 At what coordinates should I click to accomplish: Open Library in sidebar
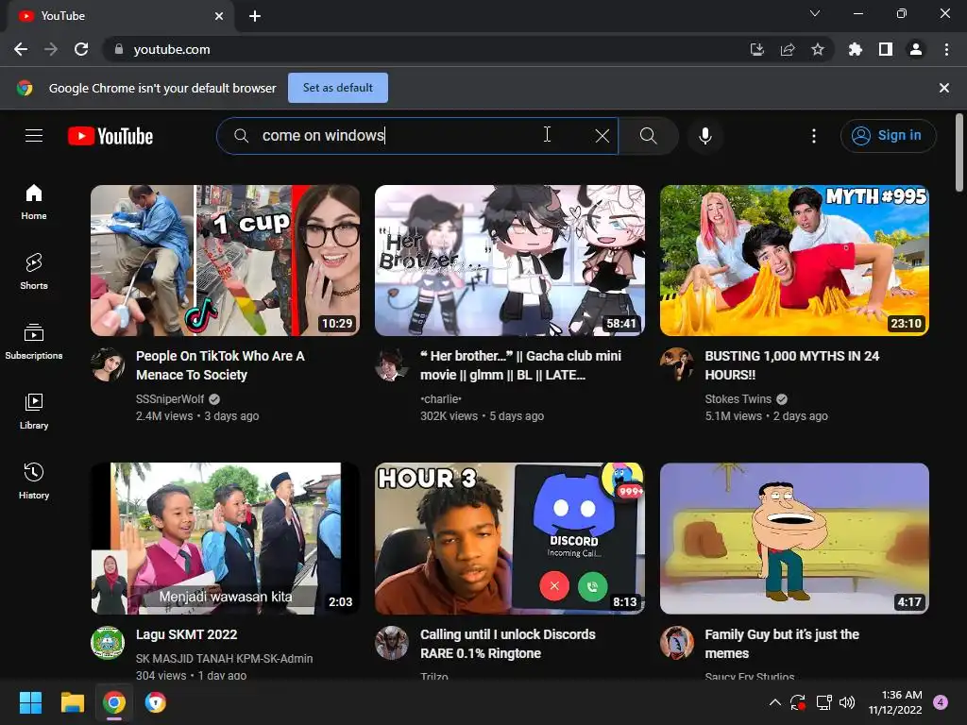tap(34, 412)
